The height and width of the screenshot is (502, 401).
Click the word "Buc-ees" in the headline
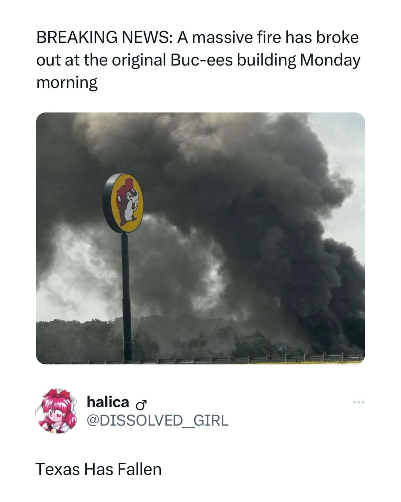pyautogui.click(x=201, y=60)
